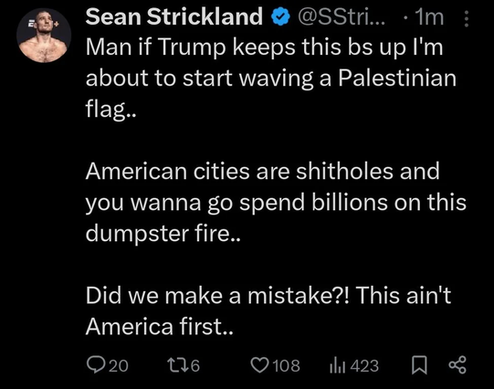Click the blue verified checkmark badge
The width and height of the screenshot is (494, 389).
click(x=280, y=17)
